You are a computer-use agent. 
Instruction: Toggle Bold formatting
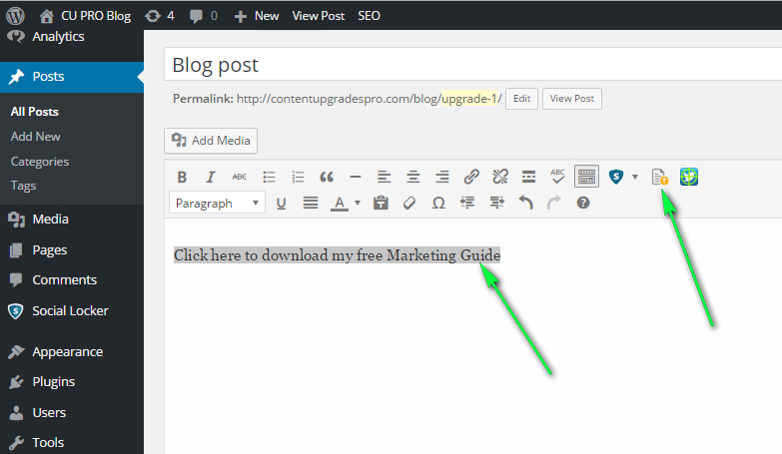click(182, 177)
